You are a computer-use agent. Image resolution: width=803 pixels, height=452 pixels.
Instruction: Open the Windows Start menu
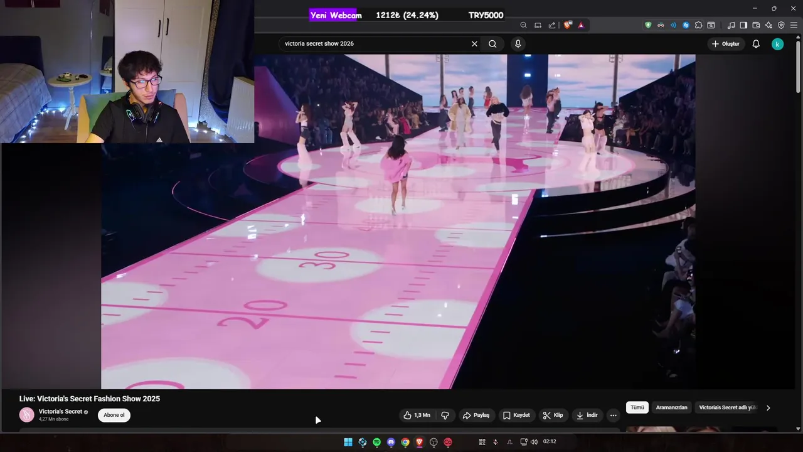348,442
